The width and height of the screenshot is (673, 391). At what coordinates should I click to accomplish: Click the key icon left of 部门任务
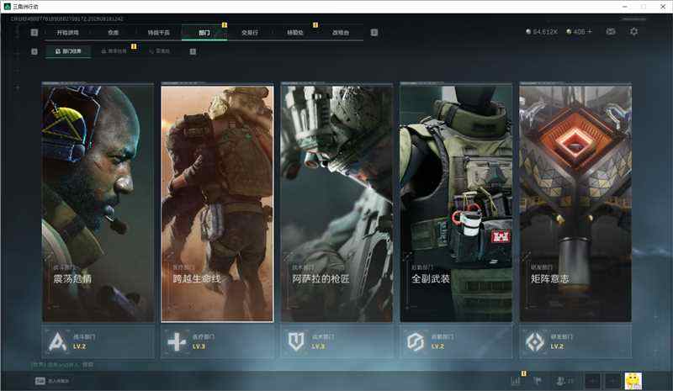[34, 51]
